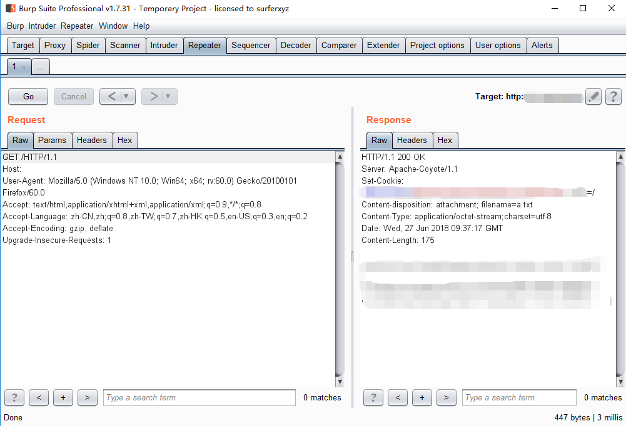
Task: Switch to the Scanner tab
Action: pyautogui.click(x=125, y=46)
